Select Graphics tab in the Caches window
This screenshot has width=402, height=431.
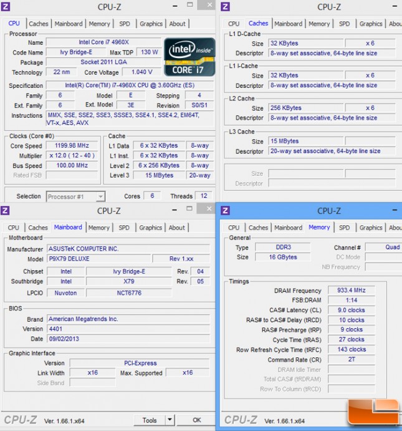point(371,24)
